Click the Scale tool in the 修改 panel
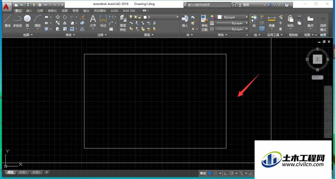Screen dimensions: 335x179 (65, 29)
